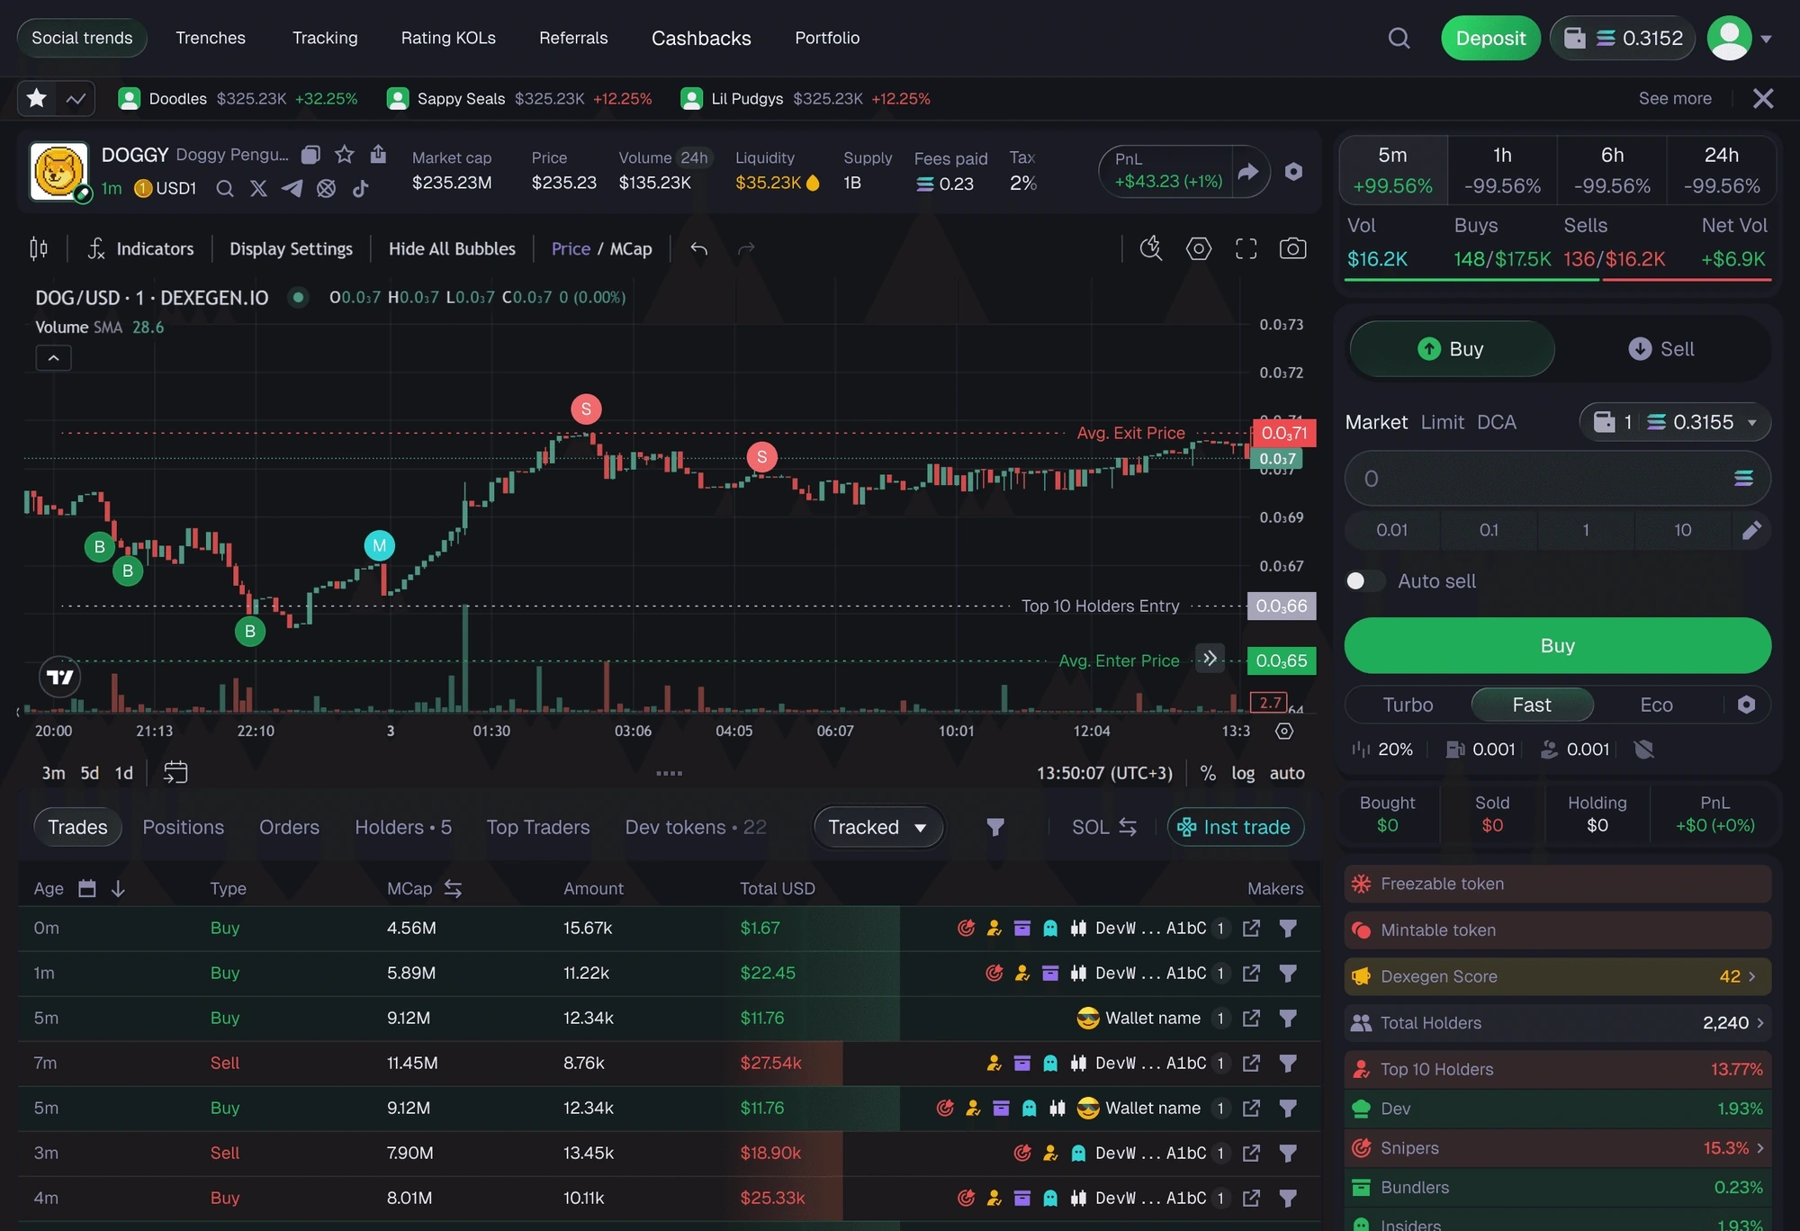Click the Deposit button
This screenshot has width=1800, height=1231.
coord(1490,38)
